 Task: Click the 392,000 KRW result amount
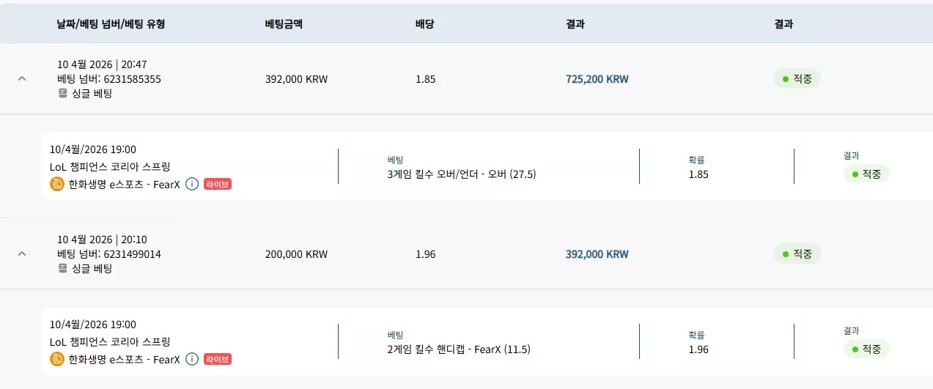point(597,254)
